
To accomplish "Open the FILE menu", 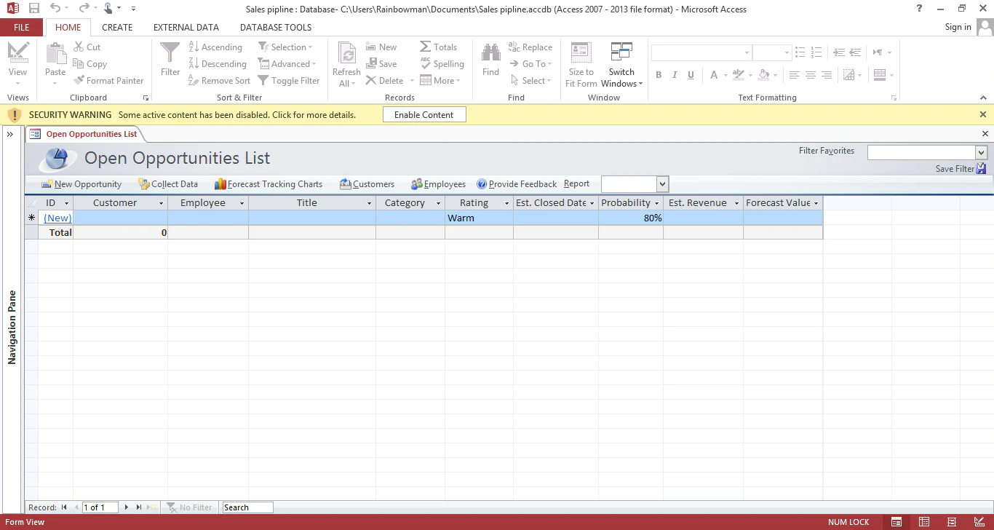I will point(21,27).
